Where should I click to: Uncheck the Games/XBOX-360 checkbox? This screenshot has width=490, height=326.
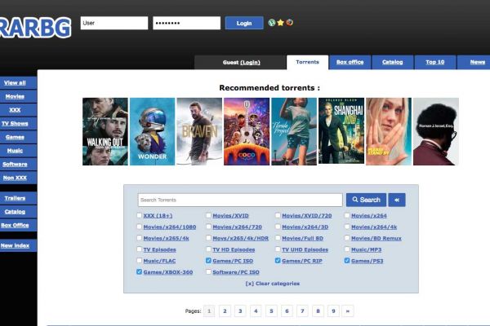pos(139,271)
